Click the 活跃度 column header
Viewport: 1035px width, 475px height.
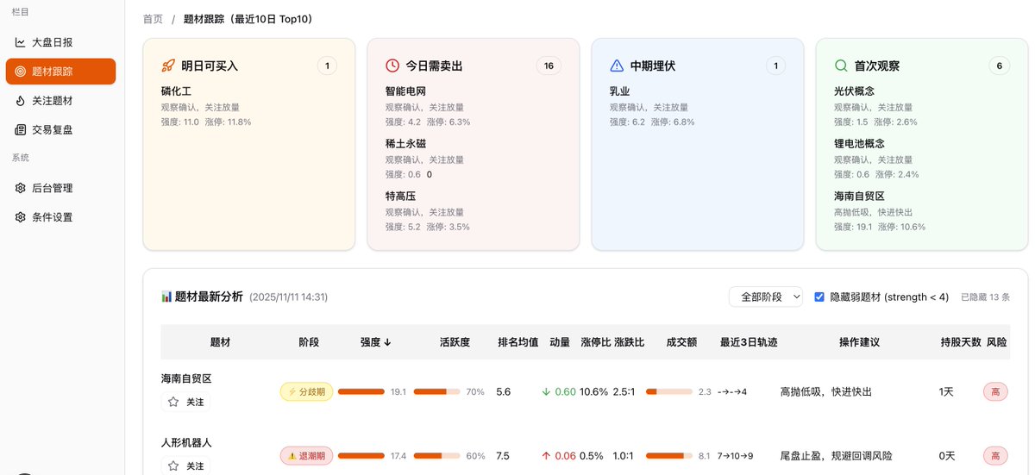tap(455, 342)
